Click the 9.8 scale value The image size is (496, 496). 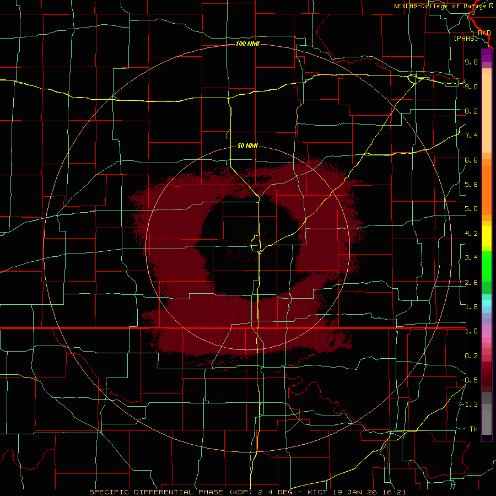tap(471, 62)
